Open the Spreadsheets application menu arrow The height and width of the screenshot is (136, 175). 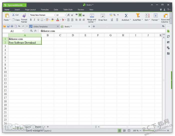pos(25,5)
